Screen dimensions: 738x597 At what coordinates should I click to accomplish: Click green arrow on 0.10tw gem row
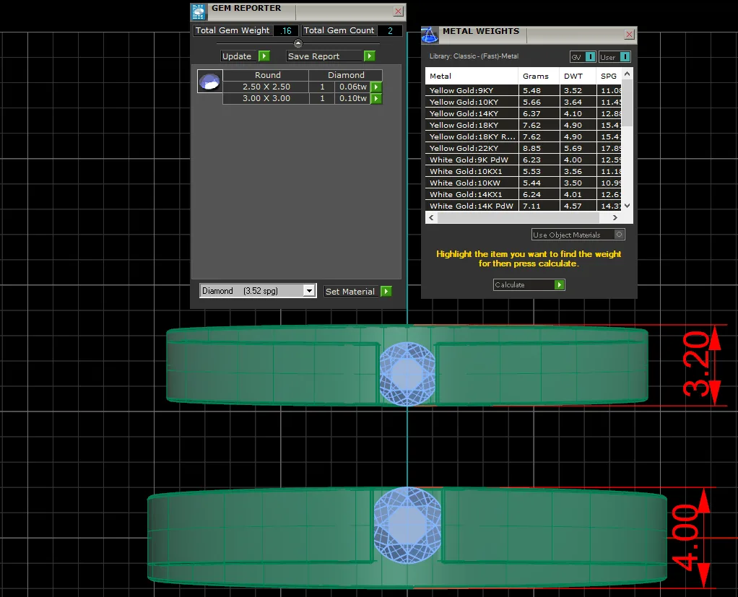point(376,99)
